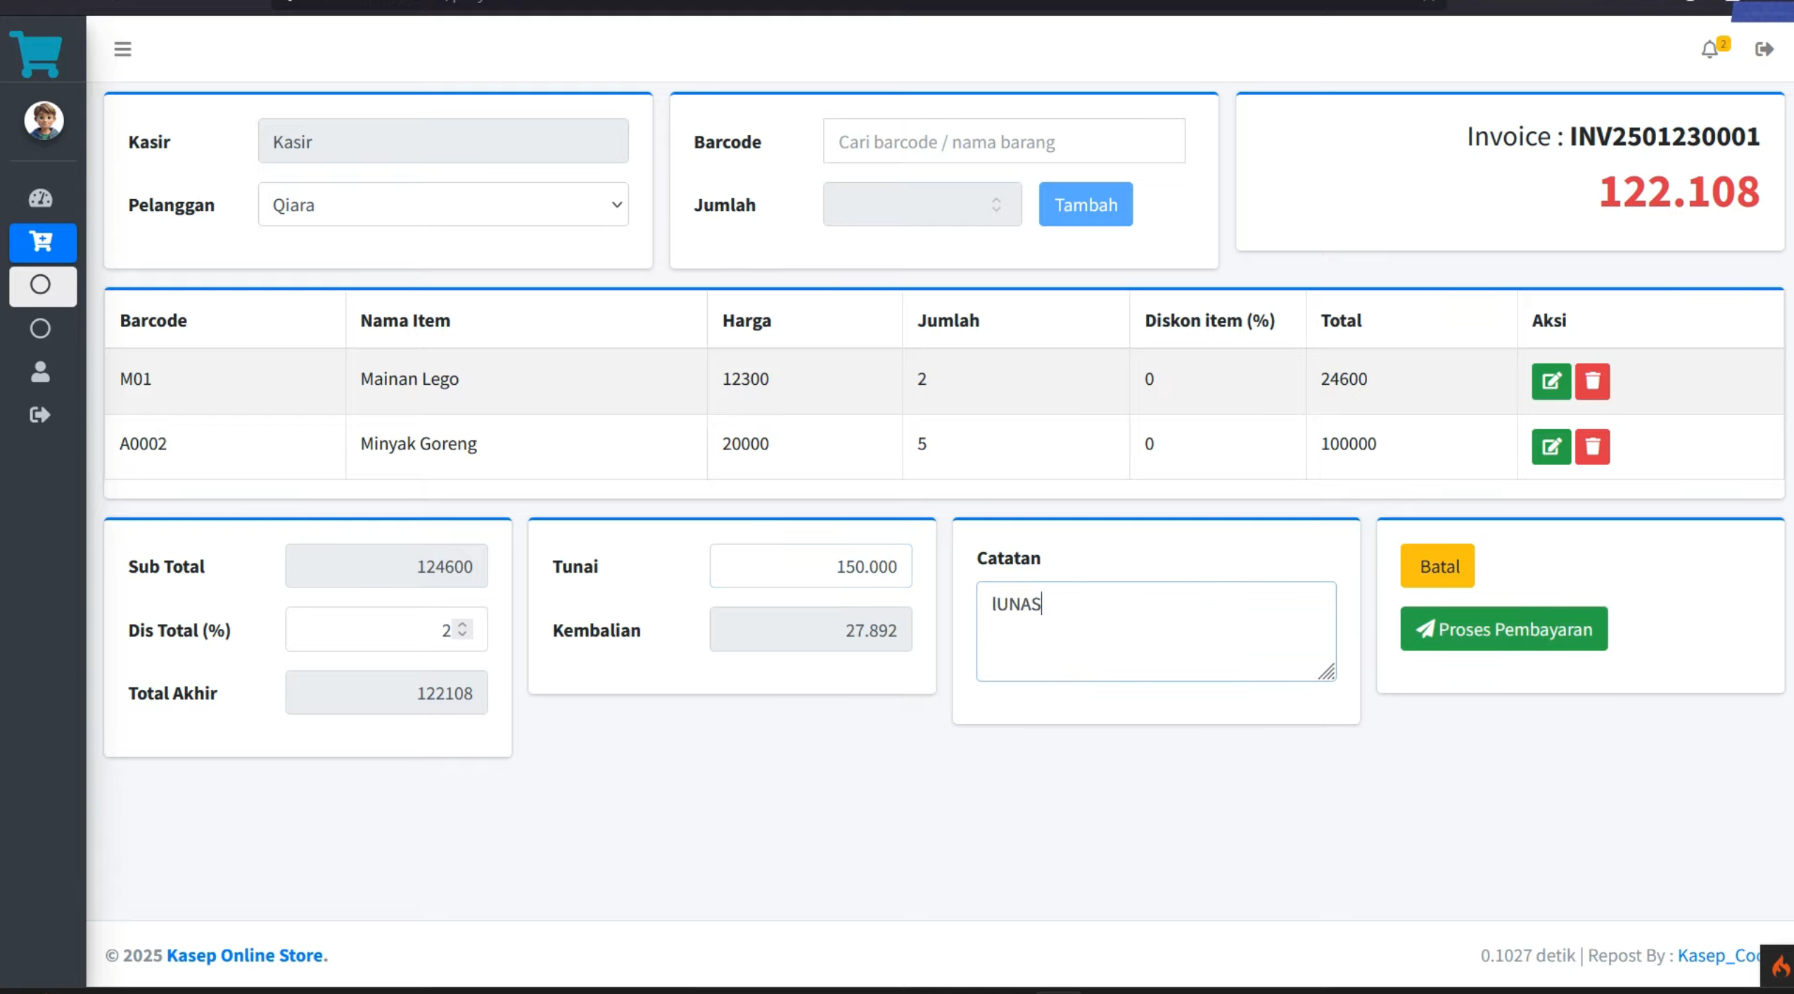Open the notification bell
The height and width of the screenshot is (994, 1794).
pyautogui.click(x=1710, y=49)
